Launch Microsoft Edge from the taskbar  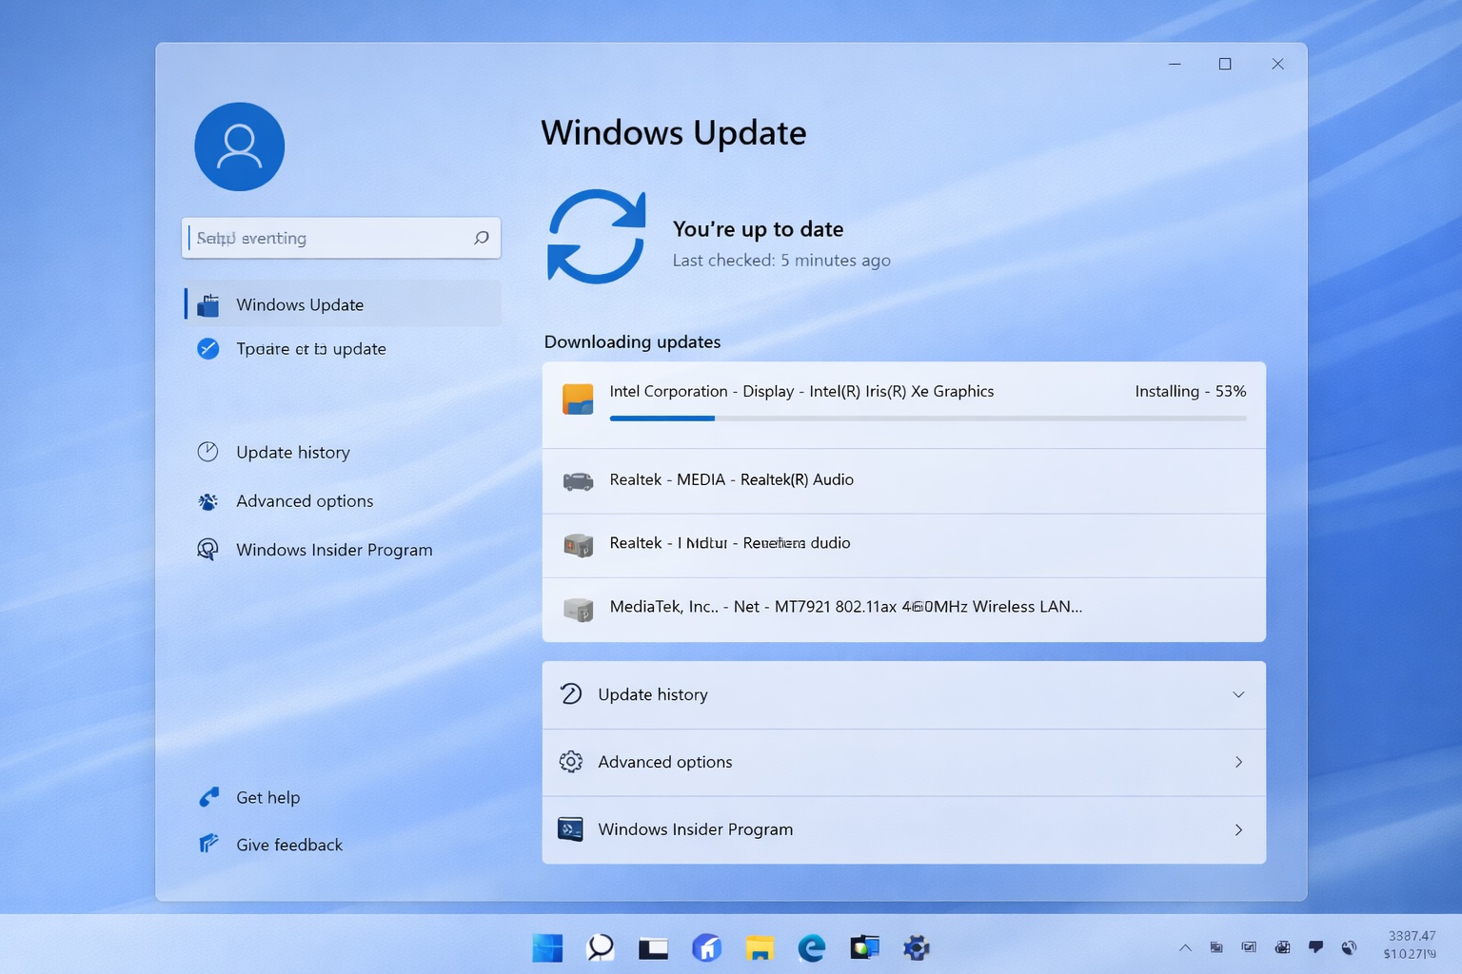811,947
